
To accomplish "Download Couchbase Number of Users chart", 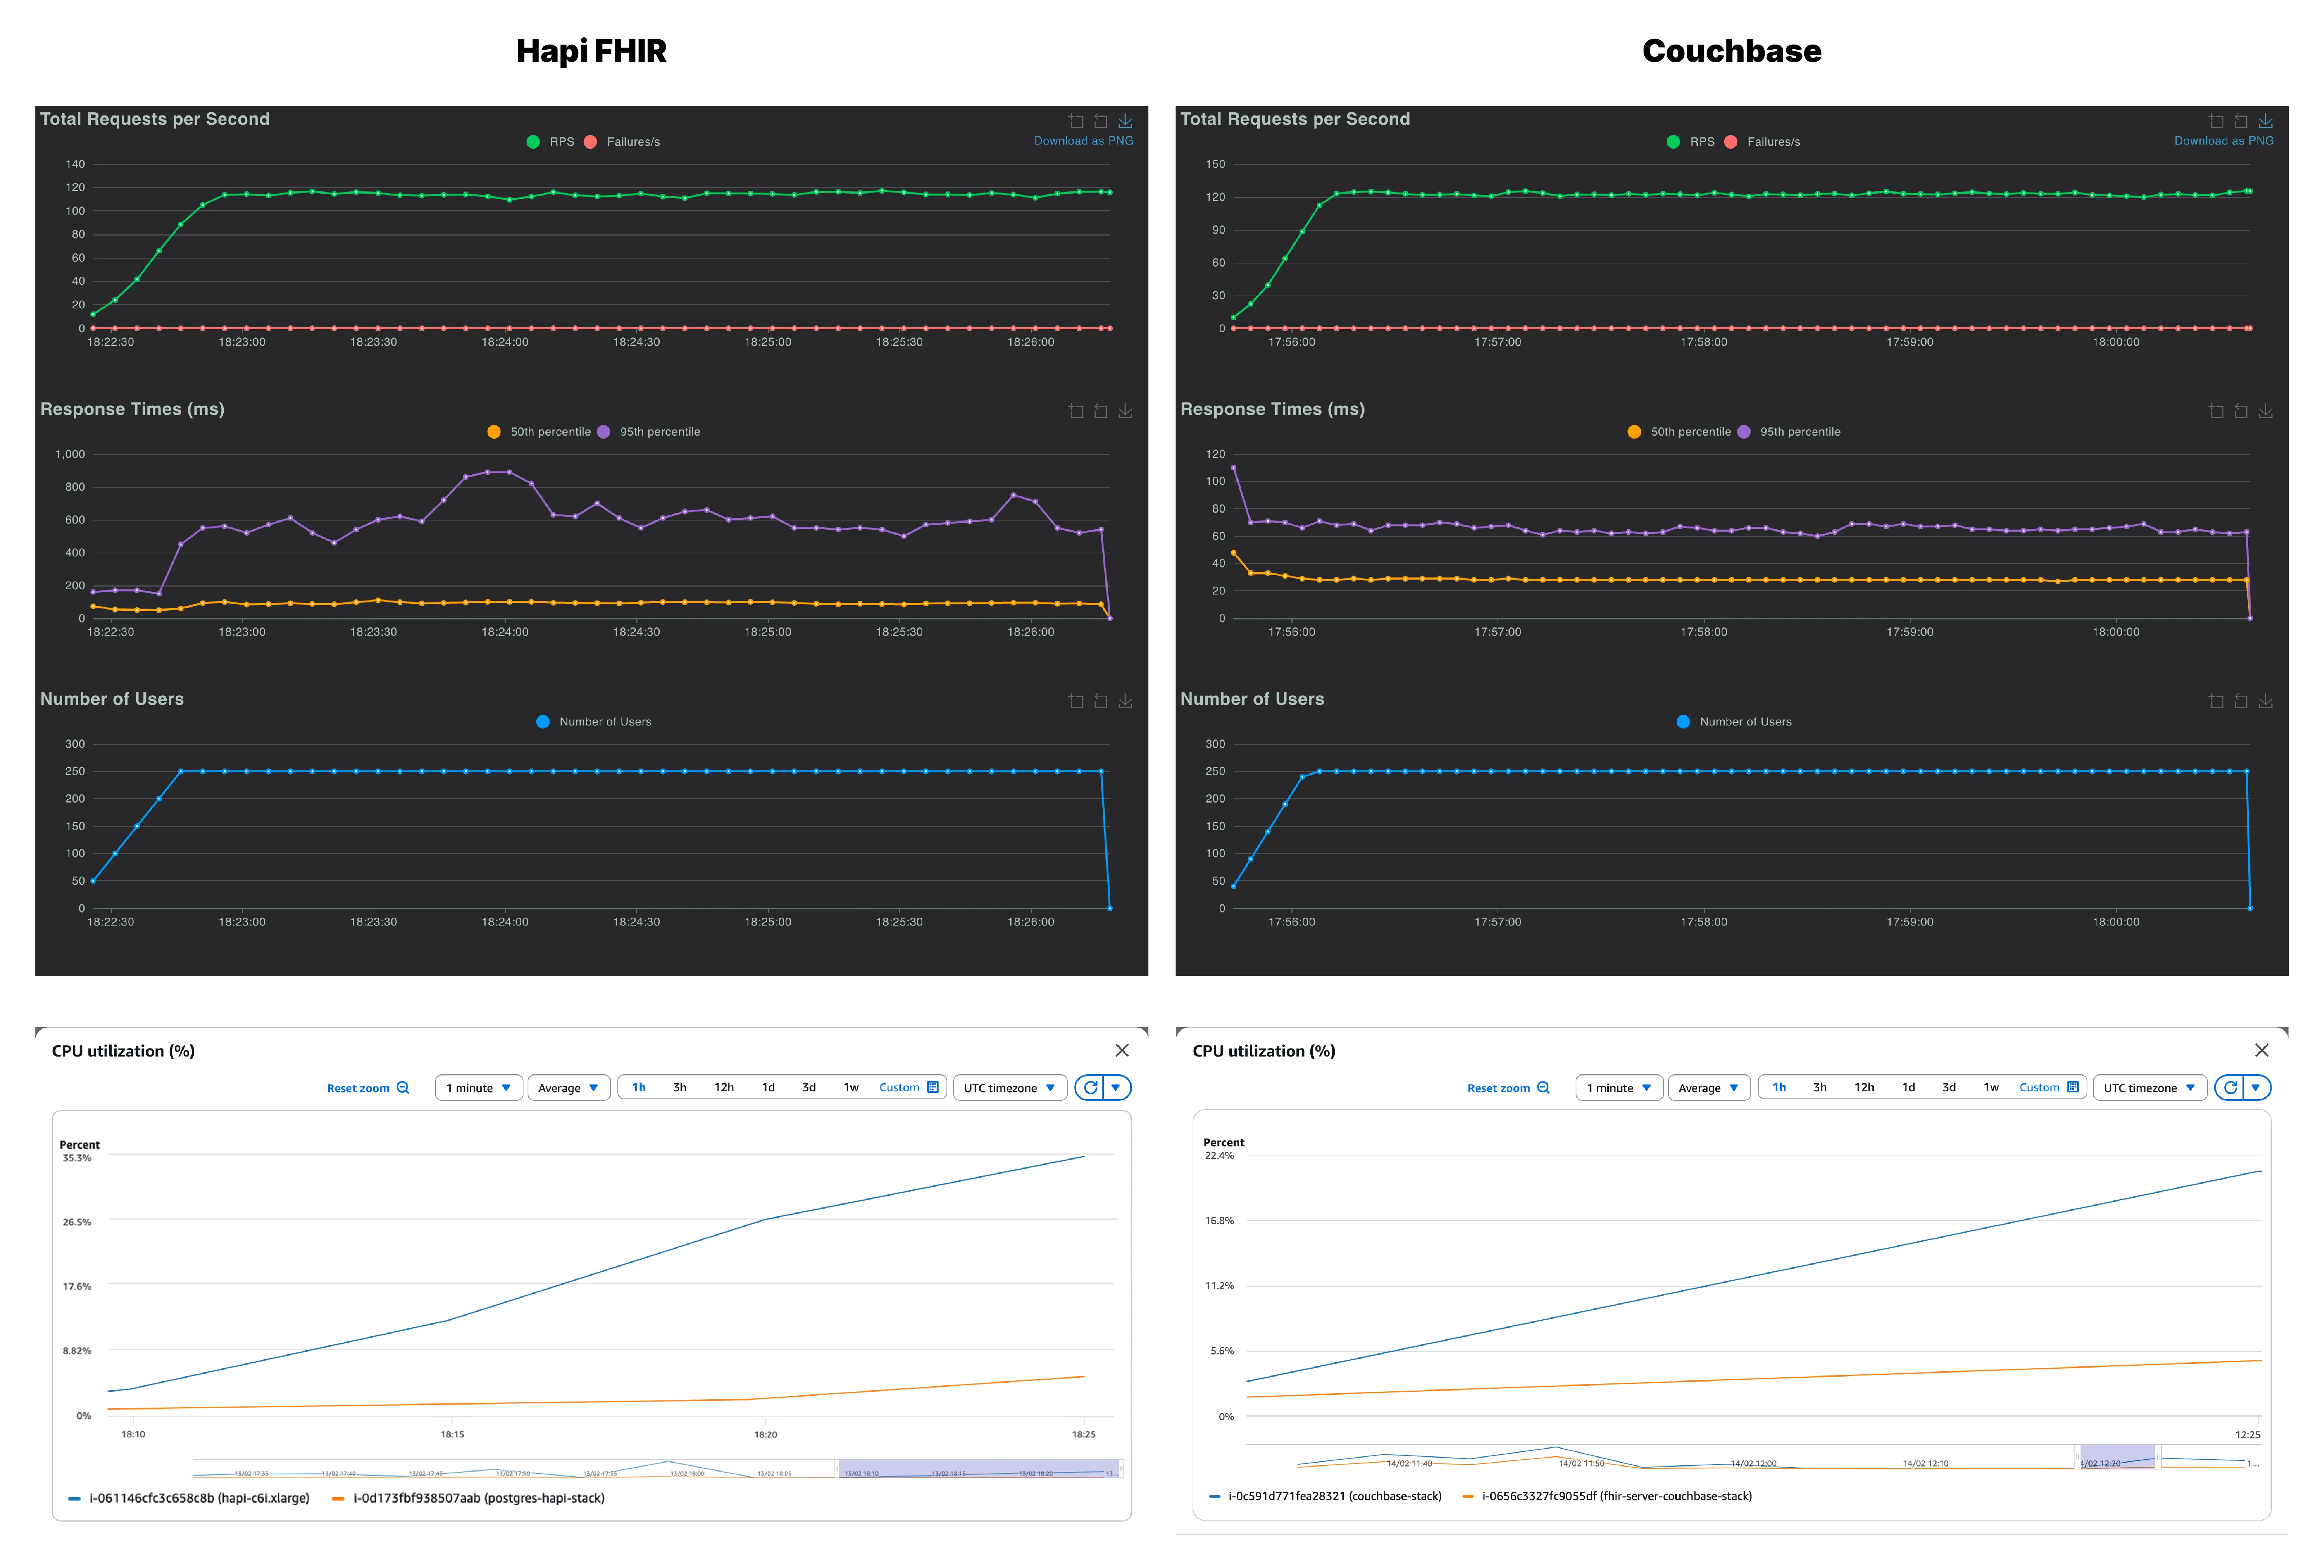I will pos(2265,701).
